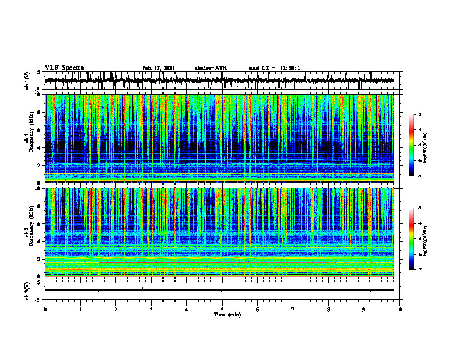The image size is (450, 347).
Task: Click the "ch.1(V)" axis label
Action: (27, 81)
